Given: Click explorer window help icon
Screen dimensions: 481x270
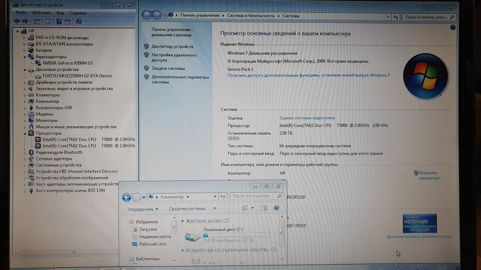Looking at the screenshot, I should pyautogui.click(x=277, y=208).
